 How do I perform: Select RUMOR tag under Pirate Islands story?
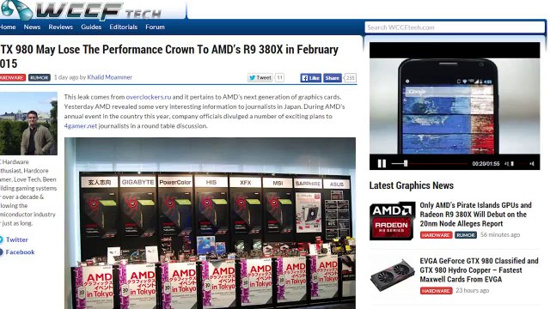(x=466, y=235)
